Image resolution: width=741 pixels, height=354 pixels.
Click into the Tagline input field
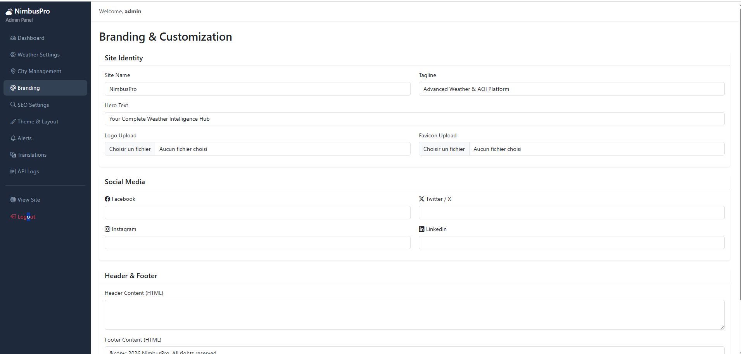point(571,89)
